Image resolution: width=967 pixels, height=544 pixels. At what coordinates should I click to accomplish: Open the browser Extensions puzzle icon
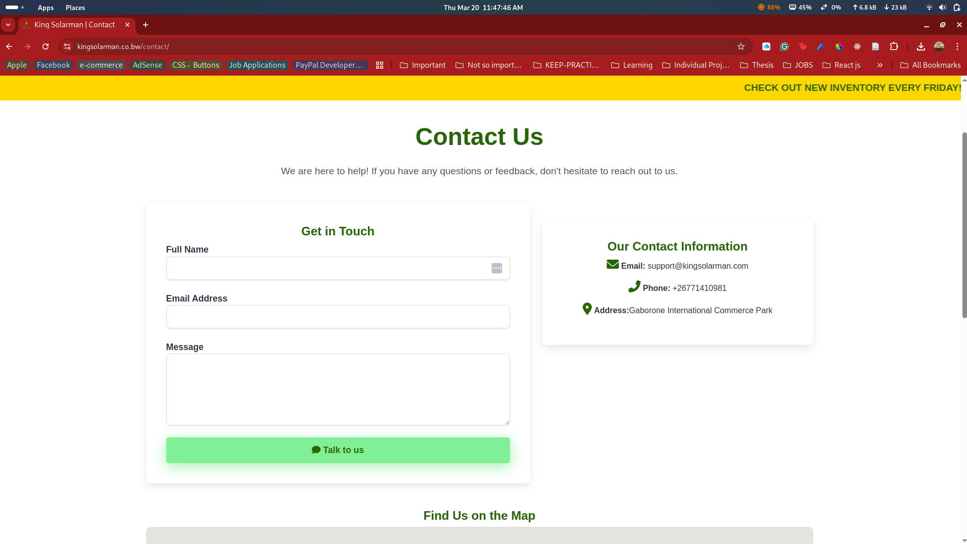pos(894,46)
